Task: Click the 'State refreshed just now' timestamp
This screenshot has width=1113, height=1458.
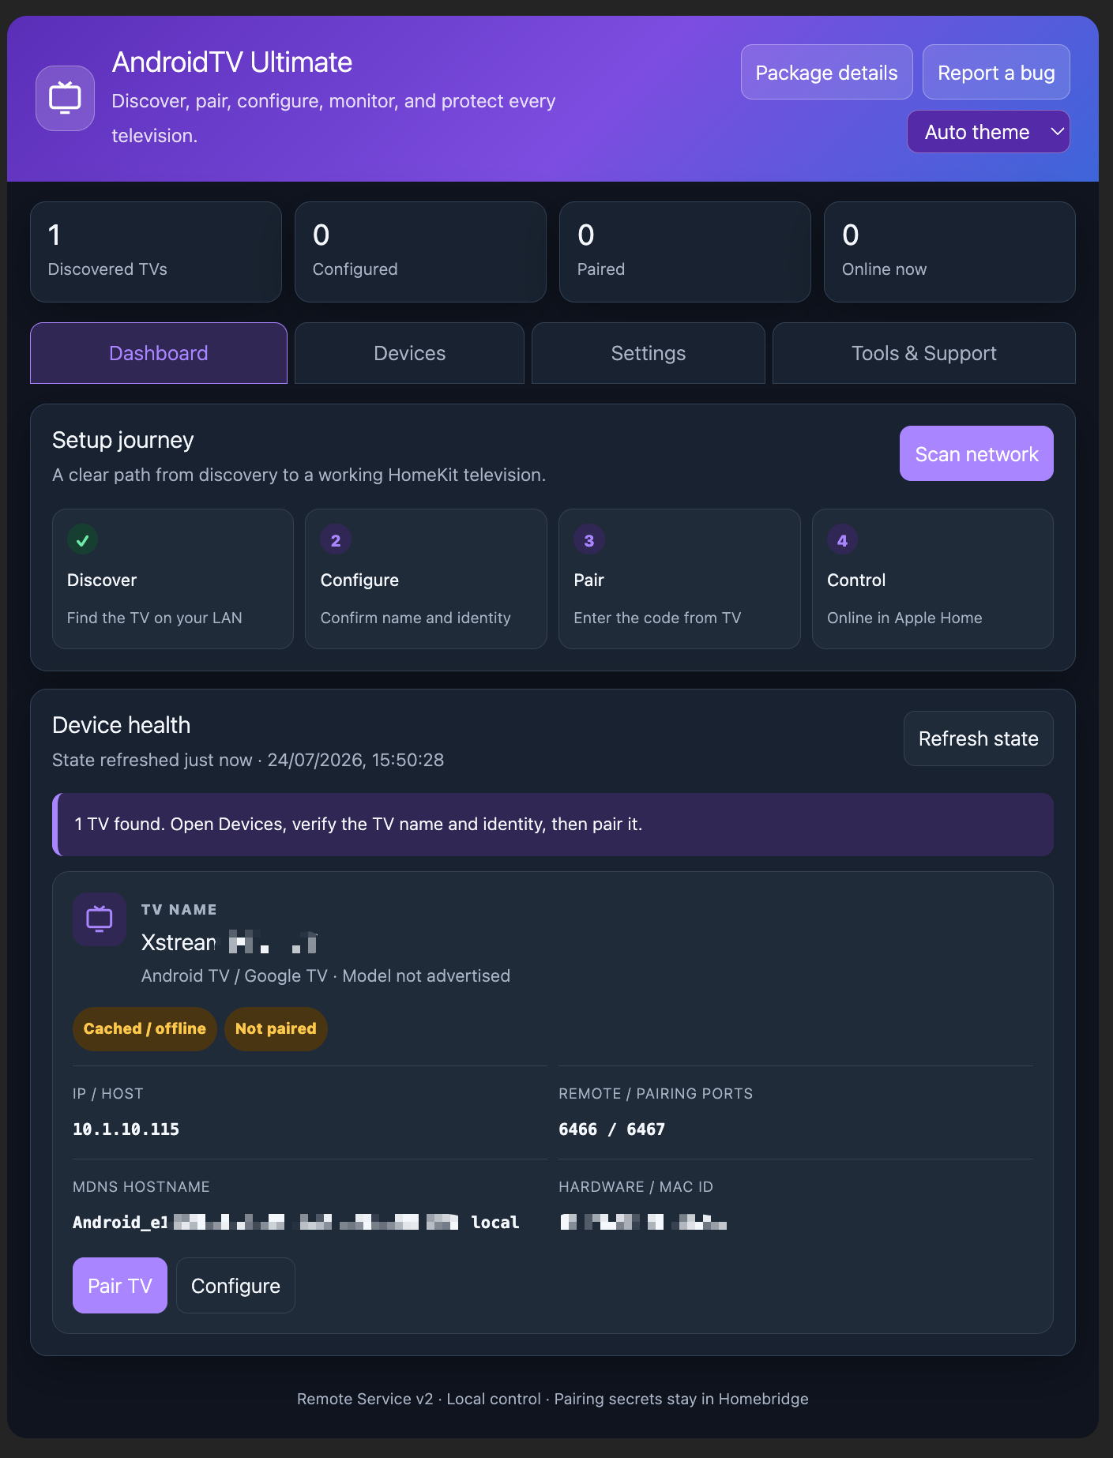Action: pyautogui.click(x=248, y=760)
